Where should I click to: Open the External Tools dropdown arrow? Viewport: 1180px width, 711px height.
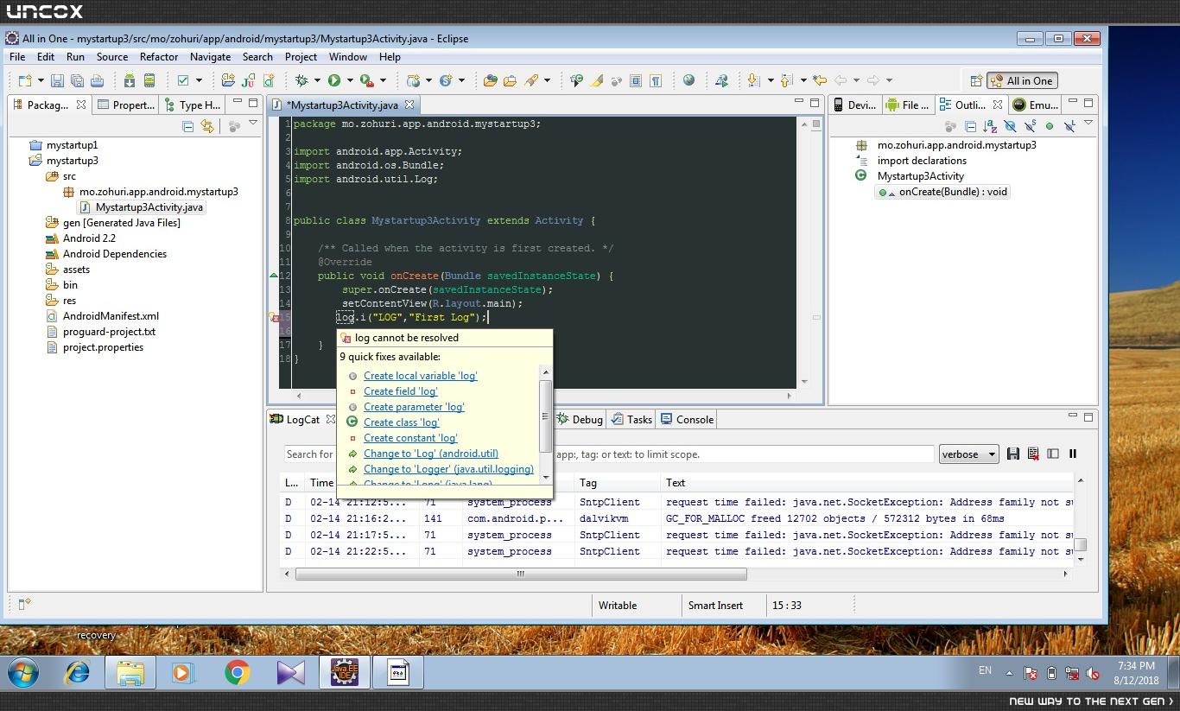pos(383,80)
